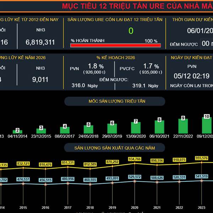Click the blue data label 456,515
213x213 pixels.
click(45, 180)
